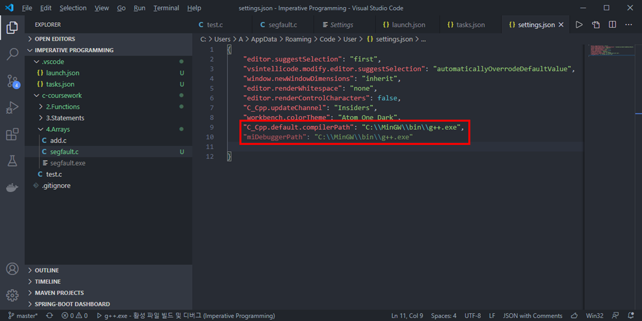Expand the 3.Statements folder
Image resolution: width=642 pixels, height=321 pixels.
pyautogui.click(x=108, y=118)
